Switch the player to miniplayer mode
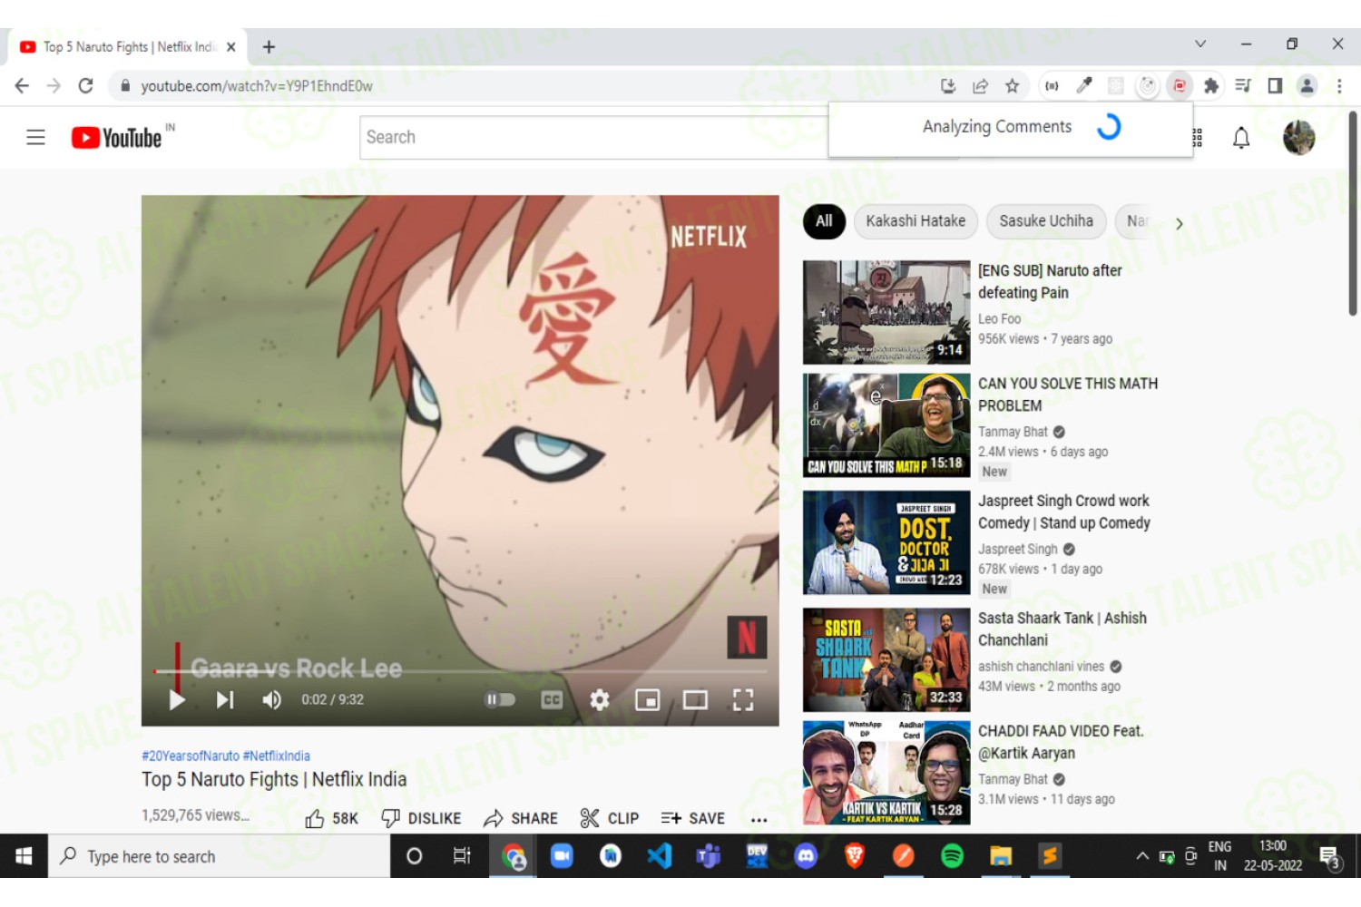This screenshot has width=1361, height=907. coord(648,699)
